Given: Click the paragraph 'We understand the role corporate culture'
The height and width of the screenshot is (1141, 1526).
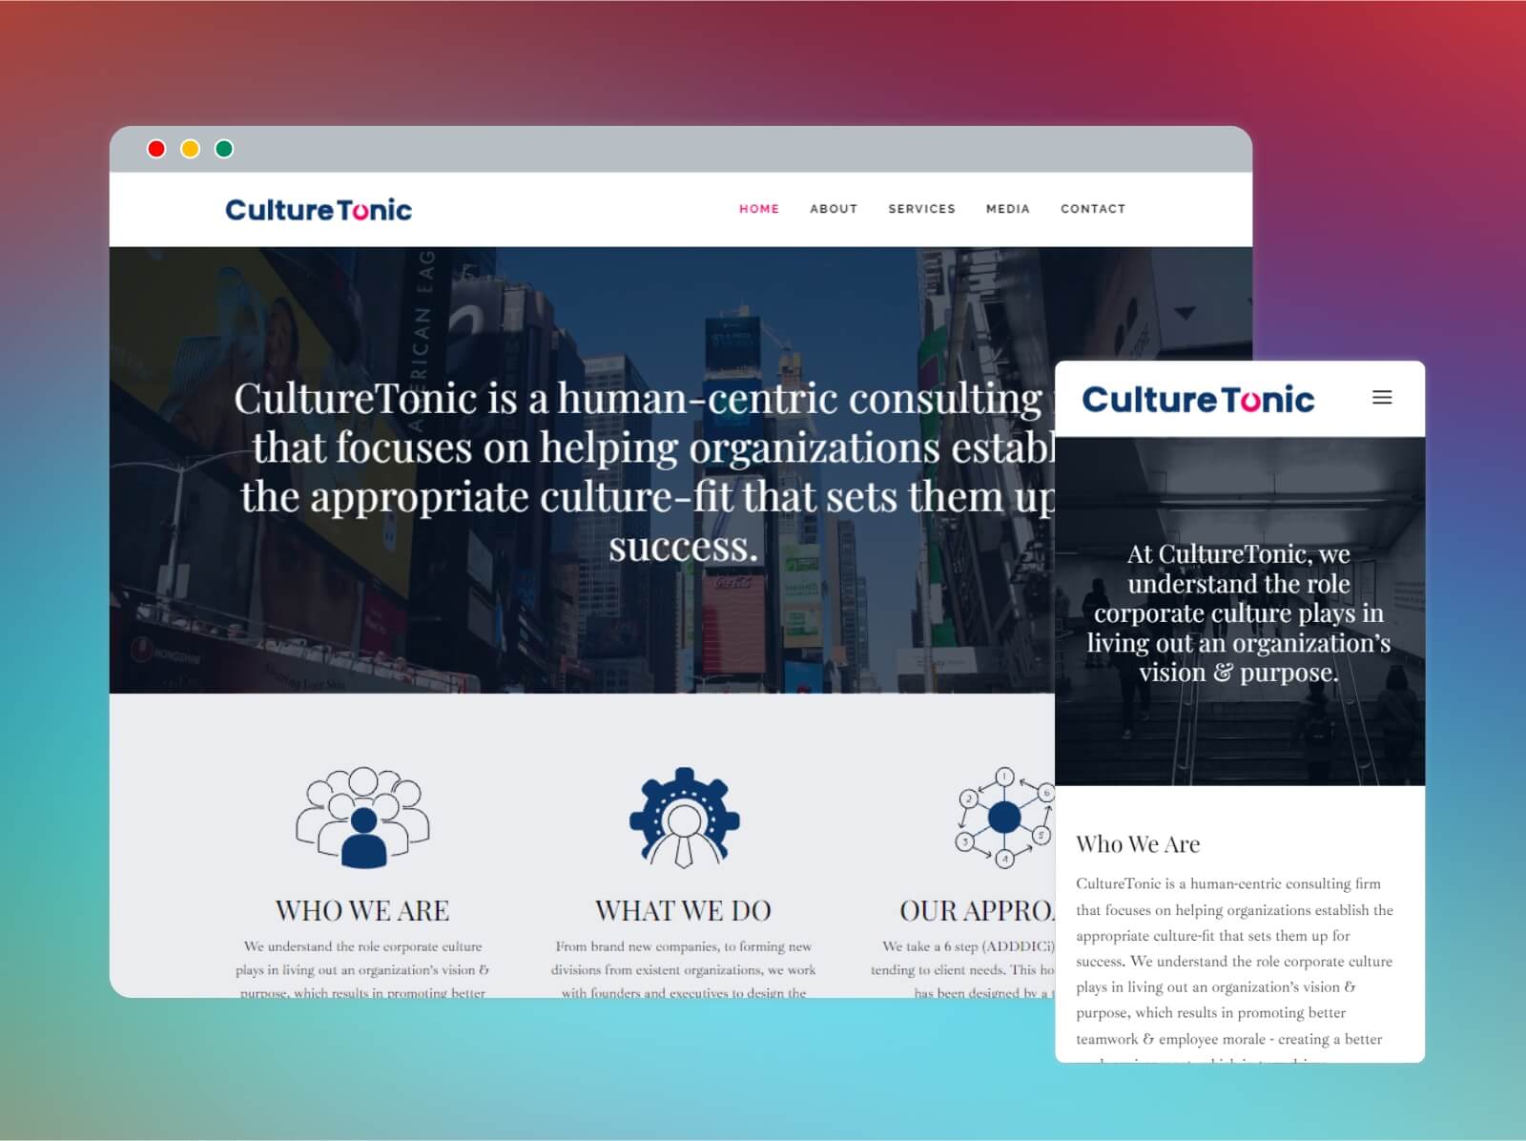Looking at the screenshot, I should [362, 970].
